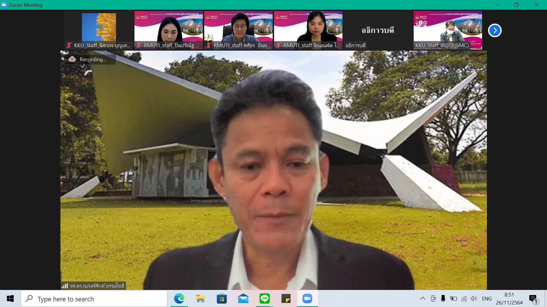Open Microsoft Edge from taskbar
The height and width of the screenshot is (307, 547).
(179, 298)
